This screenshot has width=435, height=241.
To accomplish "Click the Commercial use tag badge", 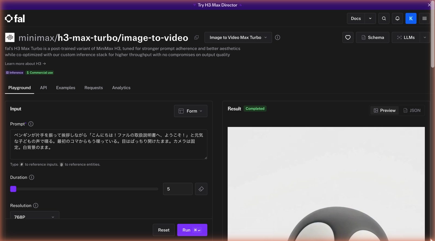I will [40, 73].
